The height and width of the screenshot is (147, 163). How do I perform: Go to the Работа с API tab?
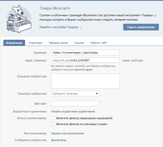[98, 43]
